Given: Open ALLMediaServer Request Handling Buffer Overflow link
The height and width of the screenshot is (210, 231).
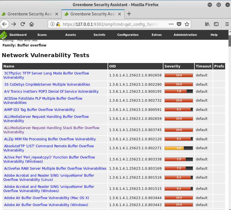Looking at the screenshot, I should [46, 119].
